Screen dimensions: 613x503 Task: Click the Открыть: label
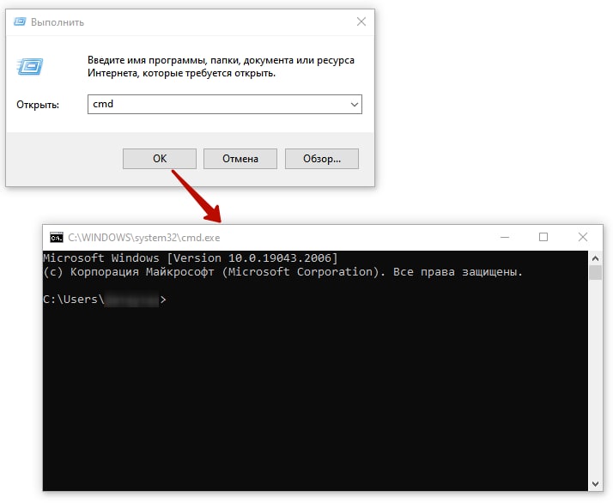tap(38, 105)
